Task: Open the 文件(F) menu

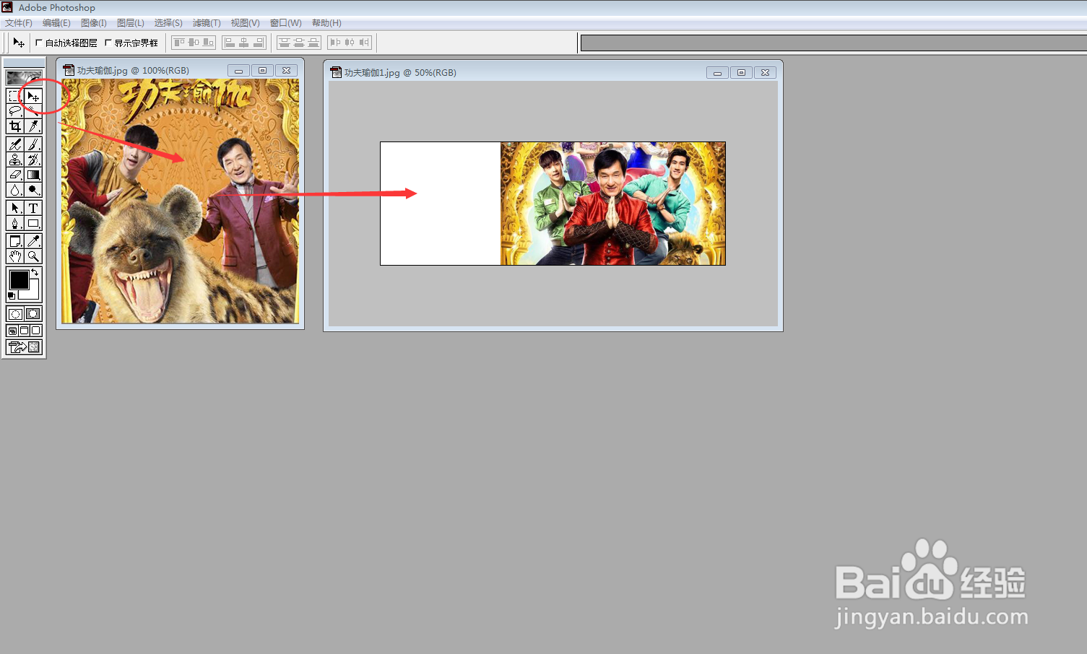Action: point(18,23)
